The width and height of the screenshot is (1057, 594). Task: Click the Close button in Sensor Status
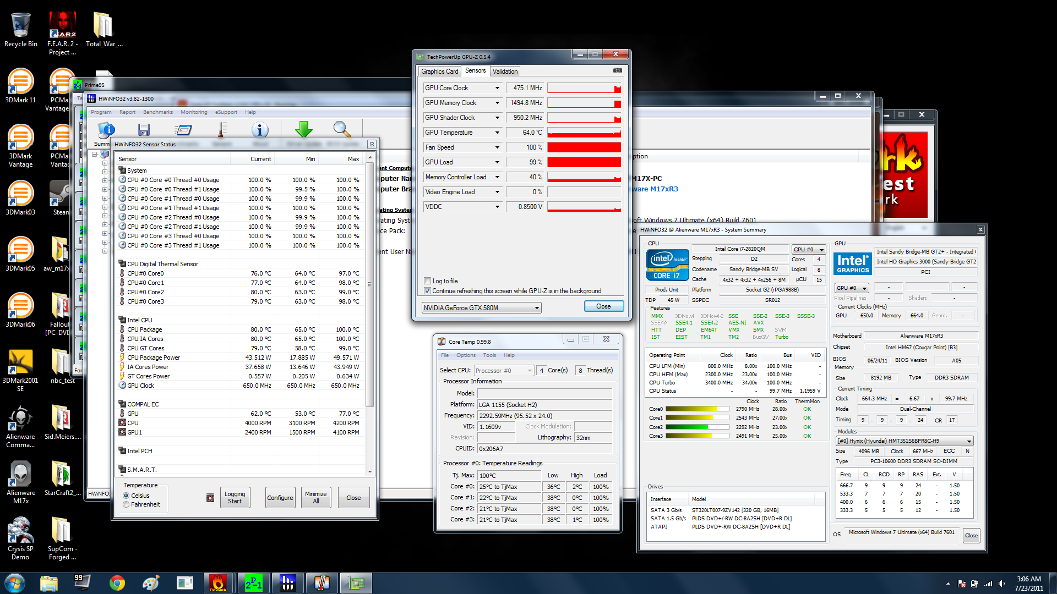click(353, 498)
